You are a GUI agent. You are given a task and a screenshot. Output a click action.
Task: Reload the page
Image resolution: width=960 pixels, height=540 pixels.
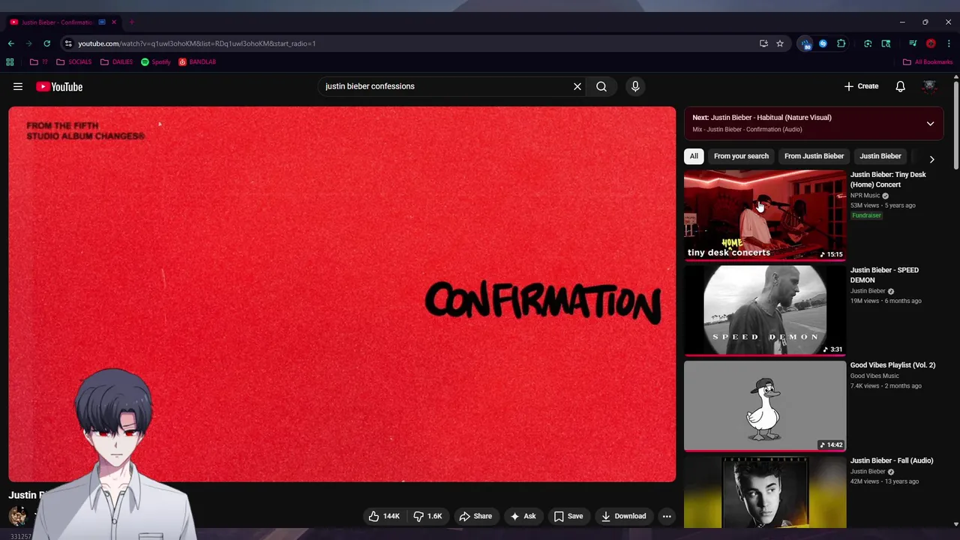point(46,43)
